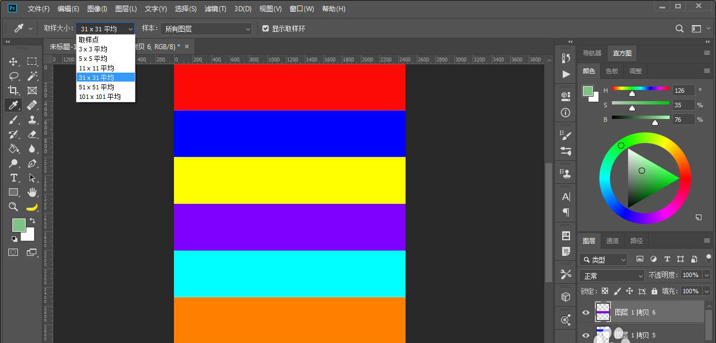Lock image pixels with brush icon
Image resolution: width=716 pixels, height=343 pixels.
(x=617, y=291)
